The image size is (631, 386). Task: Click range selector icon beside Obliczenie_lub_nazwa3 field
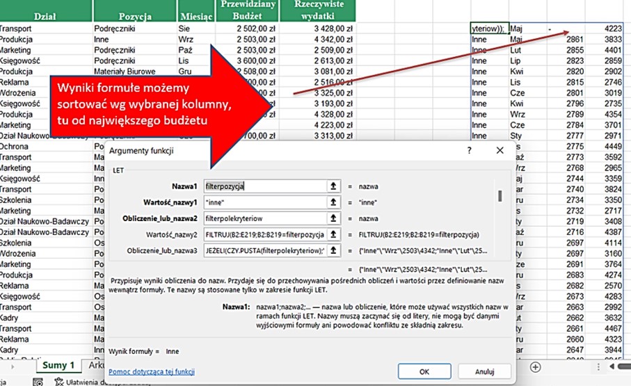[x=333, y=251]
